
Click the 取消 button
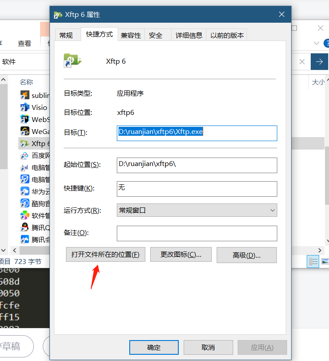point(208,347)
